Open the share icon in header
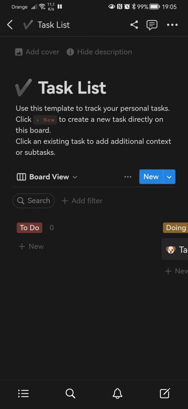188x409 pixels. 134,25
